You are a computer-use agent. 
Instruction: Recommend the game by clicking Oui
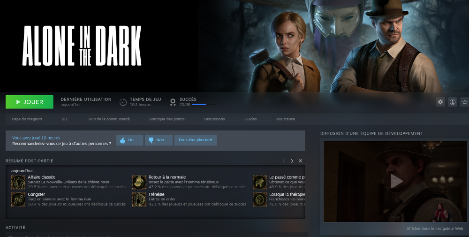tap(129, 140)
